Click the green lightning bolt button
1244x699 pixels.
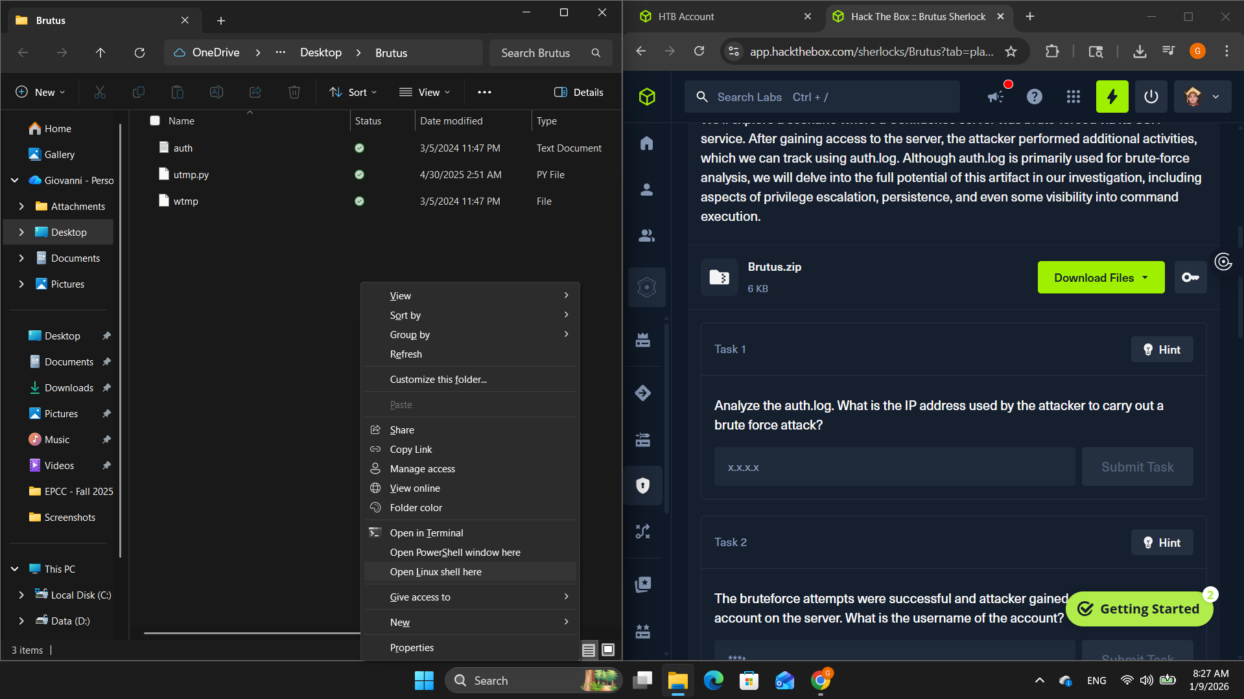point(1112,97)
